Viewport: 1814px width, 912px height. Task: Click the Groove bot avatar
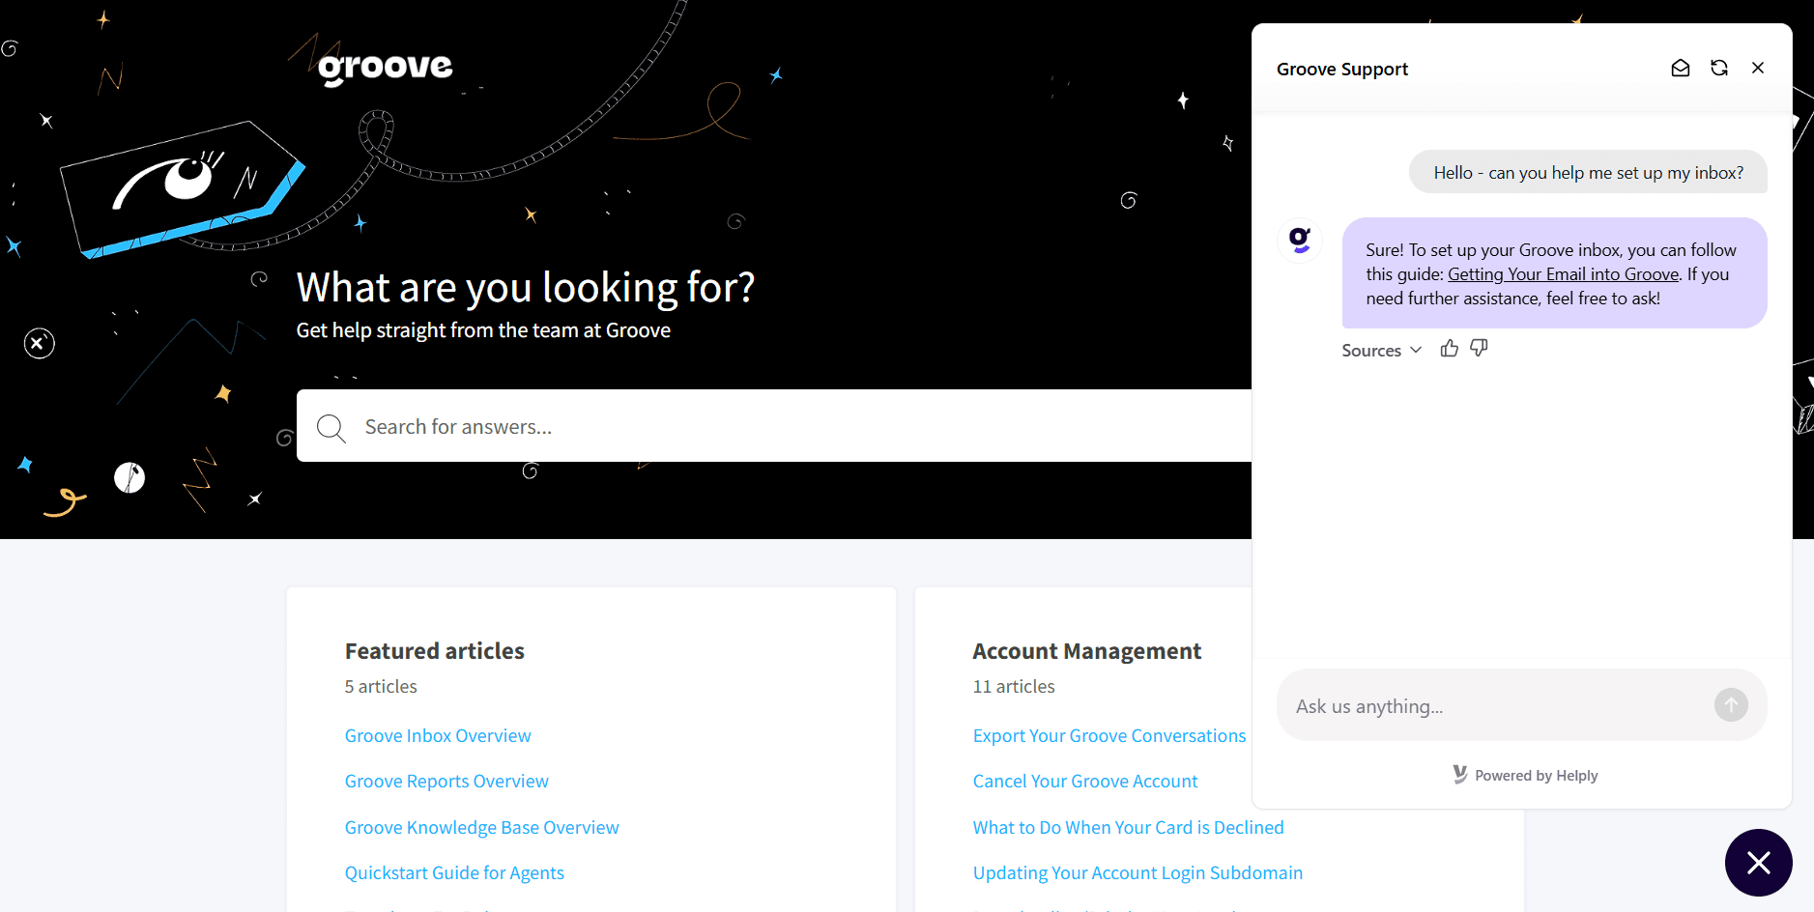click(x=1299, y=241)
